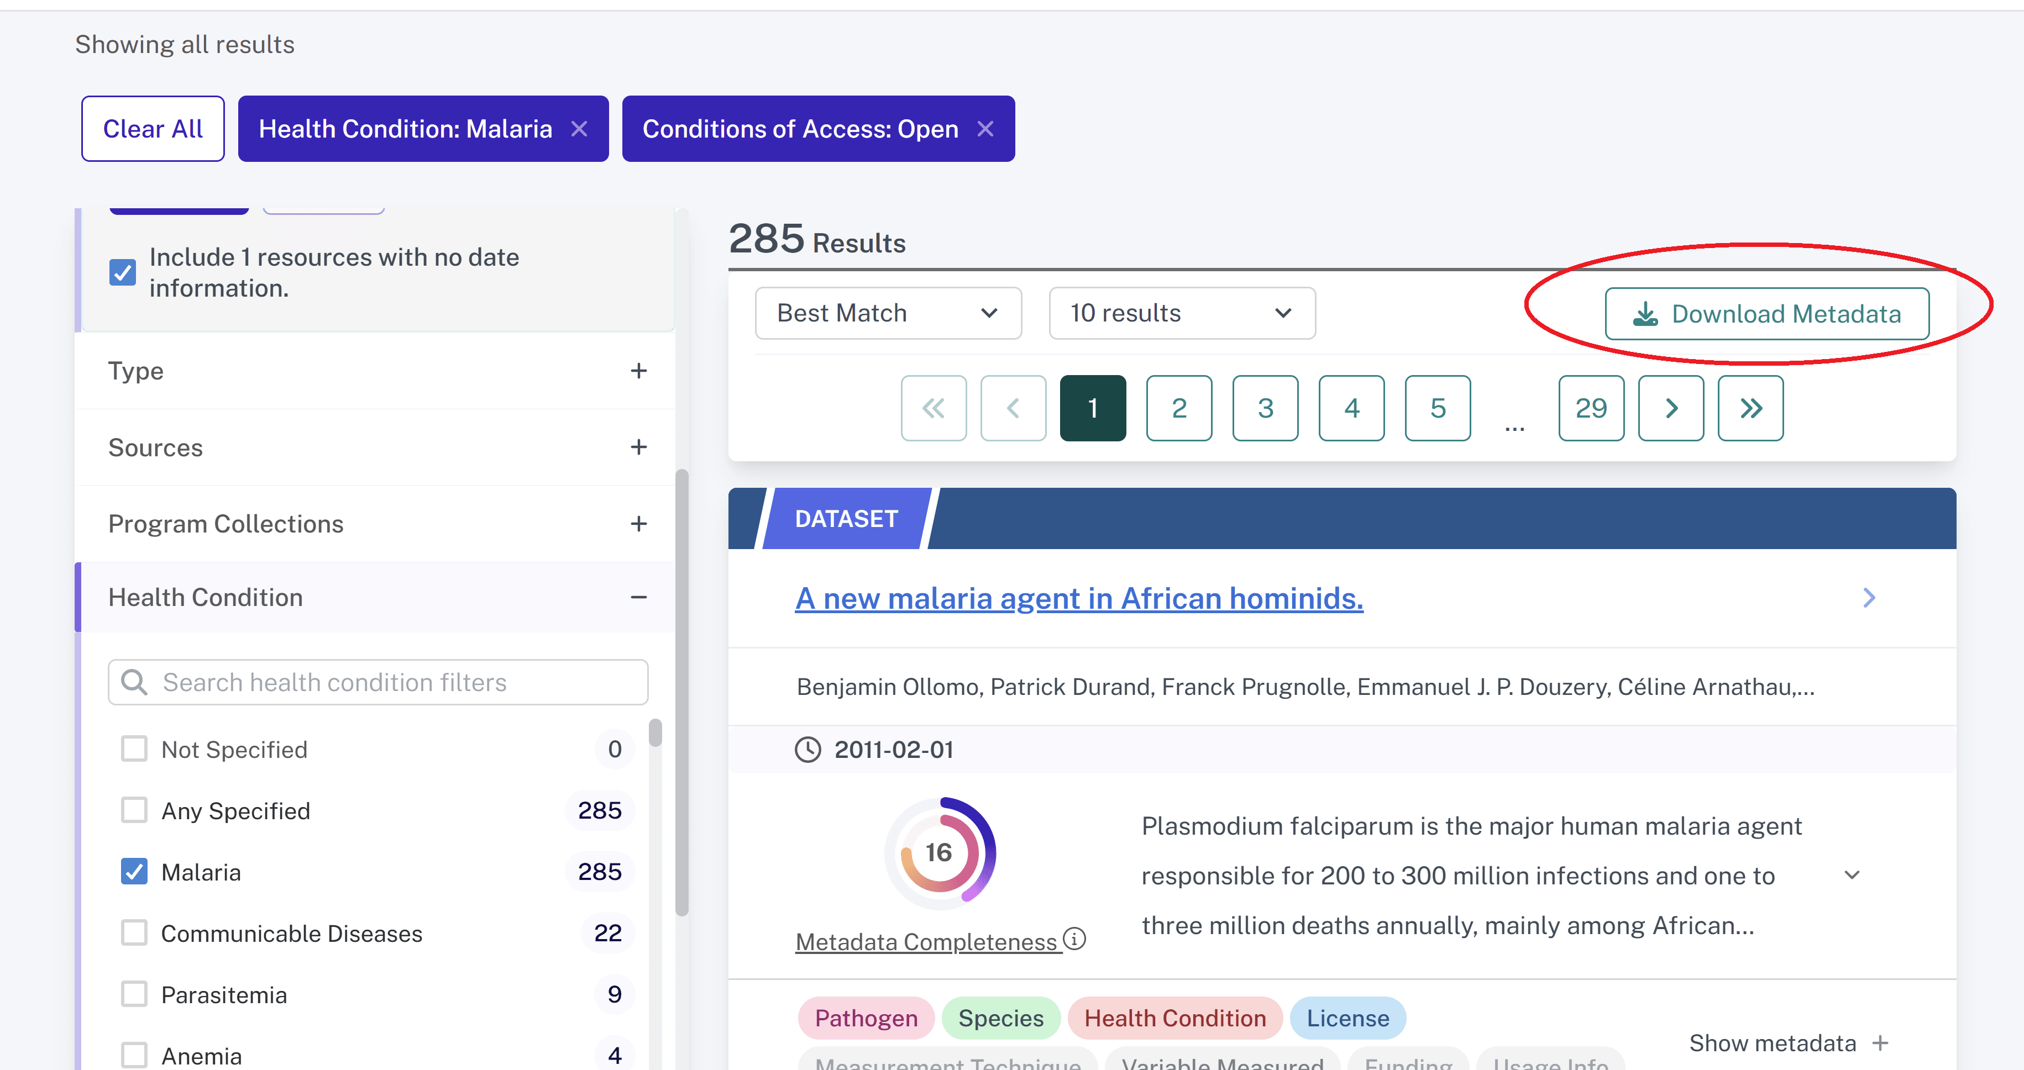Click the Download Metadata button

coord(1766,314)
